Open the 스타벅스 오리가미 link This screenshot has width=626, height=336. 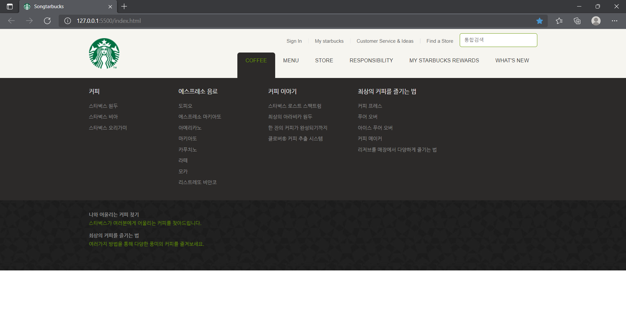pyautogui.click(x=108, y=128)
